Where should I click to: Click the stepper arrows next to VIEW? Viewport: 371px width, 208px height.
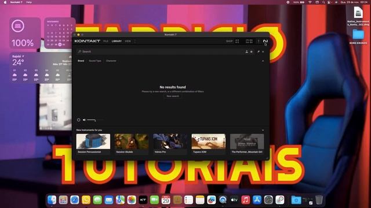[x=135, y=41]
